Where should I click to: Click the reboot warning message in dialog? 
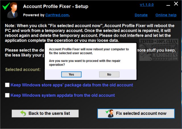(89, 51)
